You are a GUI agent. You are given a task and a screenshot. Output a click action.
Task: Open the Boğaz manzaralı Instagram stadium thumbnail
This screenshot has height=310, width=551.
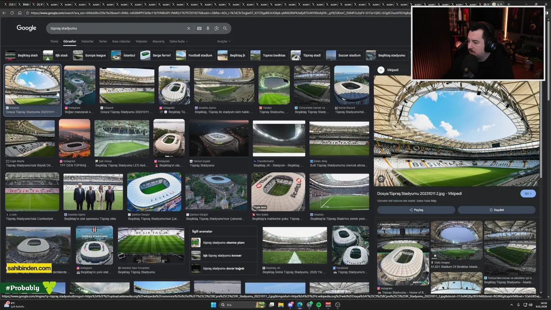[80, 85]
